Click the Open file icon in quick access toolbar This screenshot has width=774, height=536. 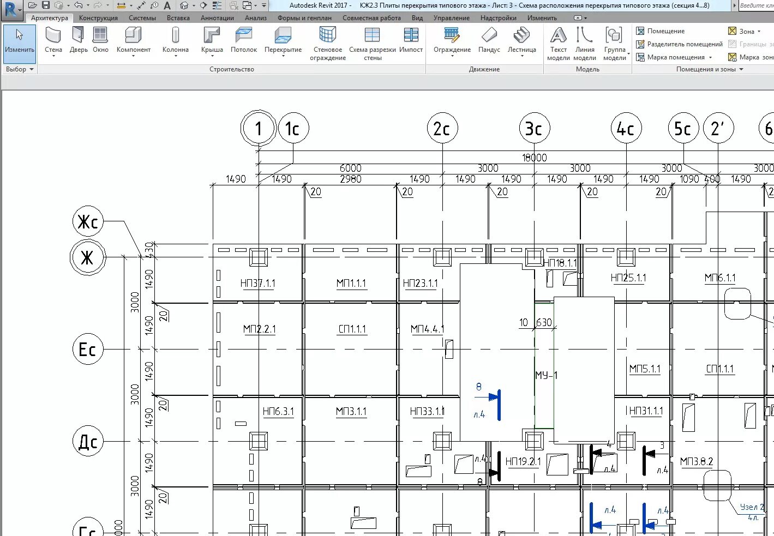(33, 5)
